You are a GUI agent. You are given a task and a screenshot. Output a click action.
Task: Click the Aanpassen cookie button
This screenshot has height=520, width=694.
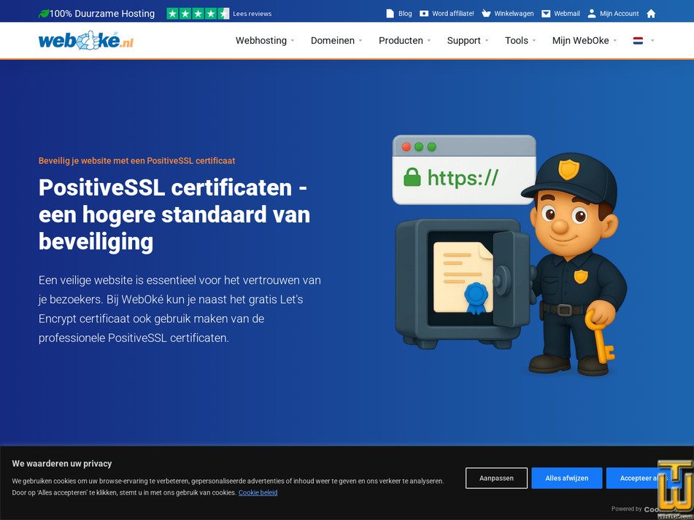tap(496, 478)
